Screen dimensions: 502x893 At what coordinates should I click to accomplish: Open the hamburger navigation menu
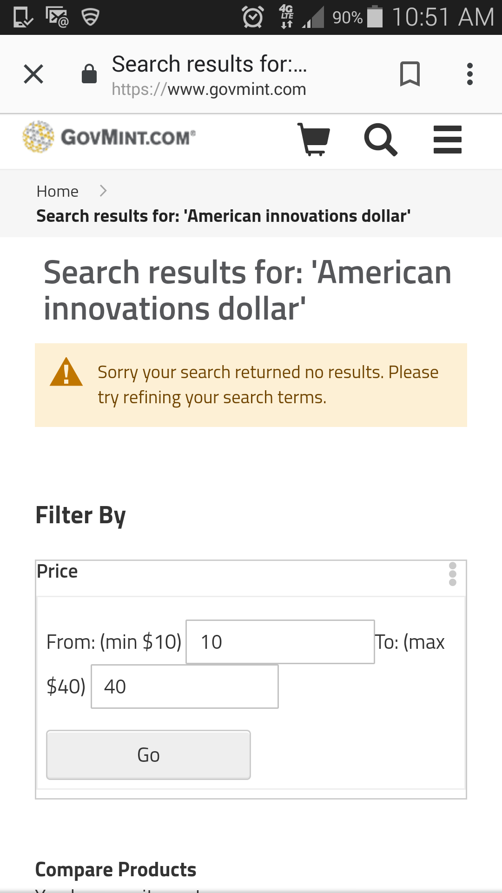tap(447, 139)
